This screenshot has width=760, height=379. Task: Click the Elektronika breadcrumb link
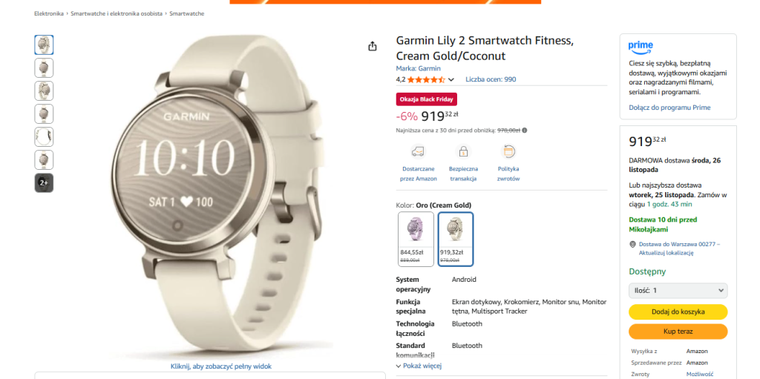(x=48, y=13)
